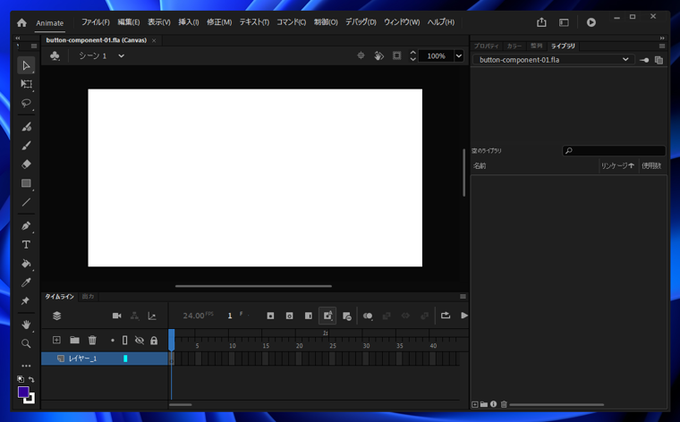Viewport: 680px width, 422px height.
Task: Select the Selection arrow tool
Action: tap(26, 65)
